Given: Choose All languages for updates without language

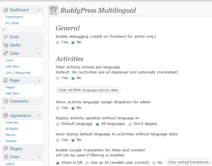Looking at the screenshot, I should [97, 124].
